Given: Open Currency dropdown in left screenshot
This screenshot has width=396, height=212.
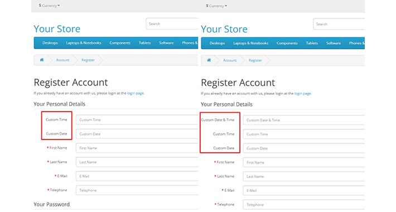Looking at the screenshot, I should pos(49,6).
